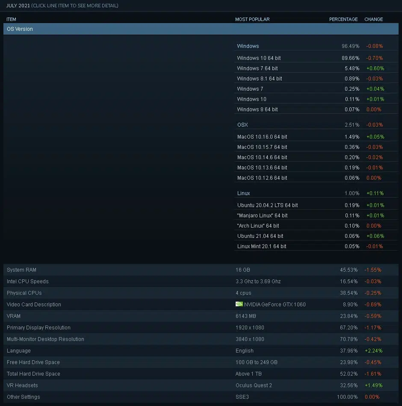Click MacOS 10.14.6 64 bit entry
Image resolution: width=402 pixels, height=406 pixels.
coord(316,157)
